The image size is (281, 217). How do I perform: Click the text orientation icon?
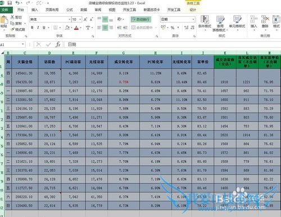(119, 19)
